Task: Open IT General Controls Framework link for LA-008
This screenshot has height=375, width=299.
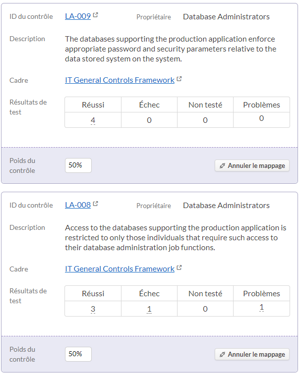Action: click(120, 268)
